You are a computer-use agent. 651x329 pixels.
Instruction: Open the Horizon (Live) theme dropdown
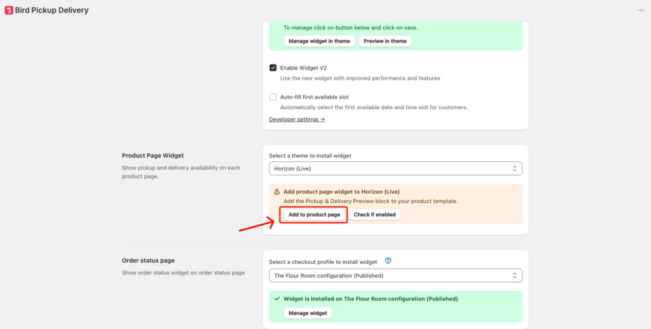pos(395,168)
